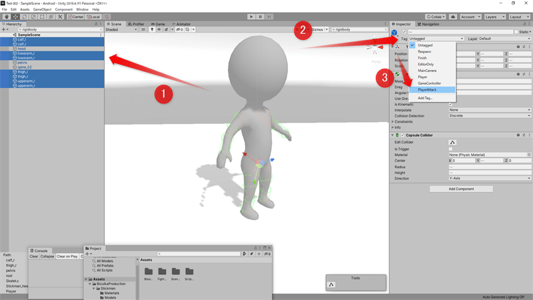
Task: Open Transform component help icon
Action: pyautogui.click(x=518, y=47)
